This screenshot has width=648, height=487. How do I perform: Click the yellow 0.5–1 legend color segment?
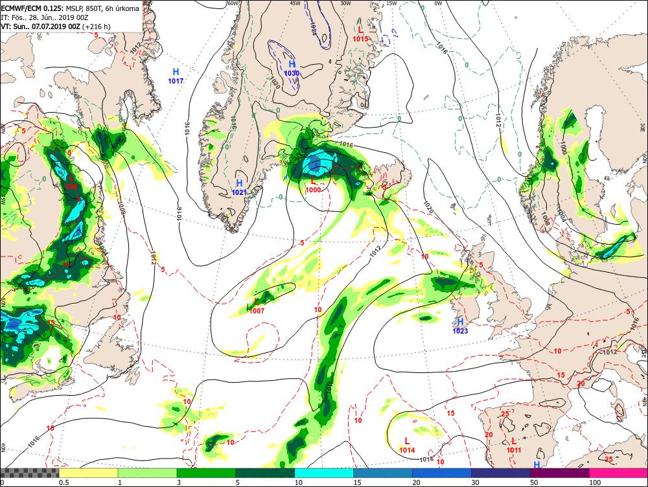click(88, 473)
